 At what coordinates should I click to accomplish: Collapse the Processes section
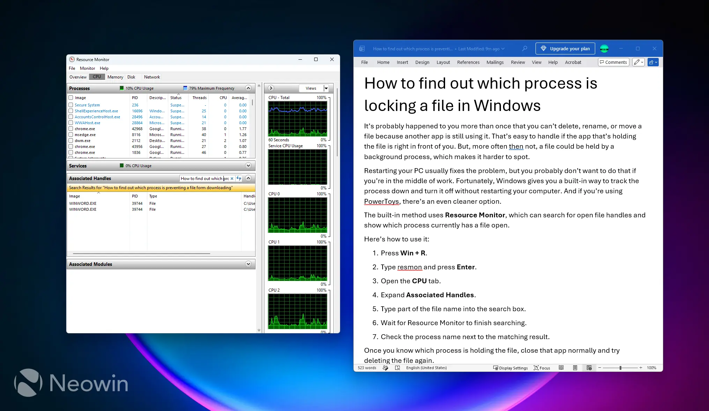point(248,88)
